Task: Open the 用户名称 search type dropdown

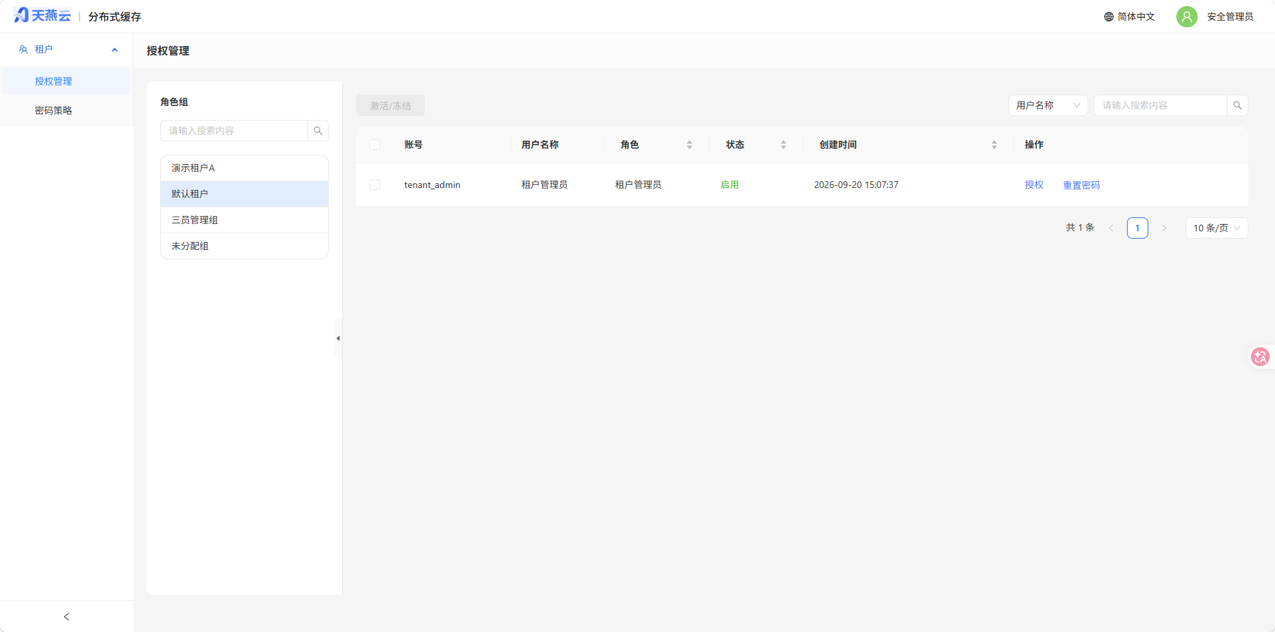Action: click(1048, 105)
